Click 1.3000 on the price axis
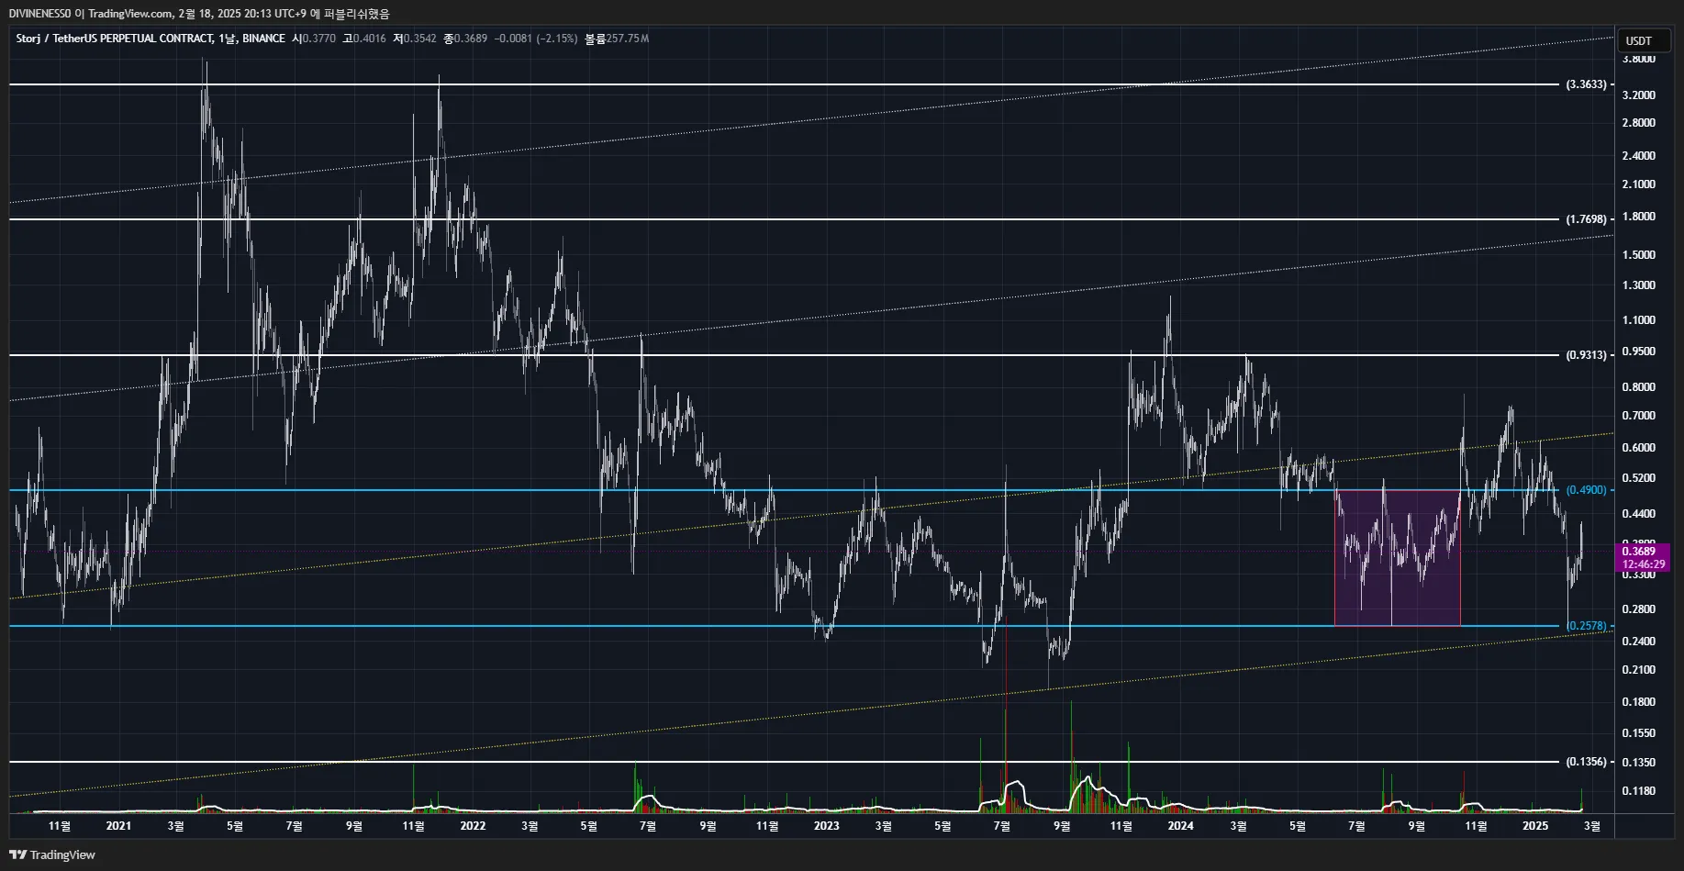The height and width of the screenshot is (871, 1684). [x=1638, y=285]
